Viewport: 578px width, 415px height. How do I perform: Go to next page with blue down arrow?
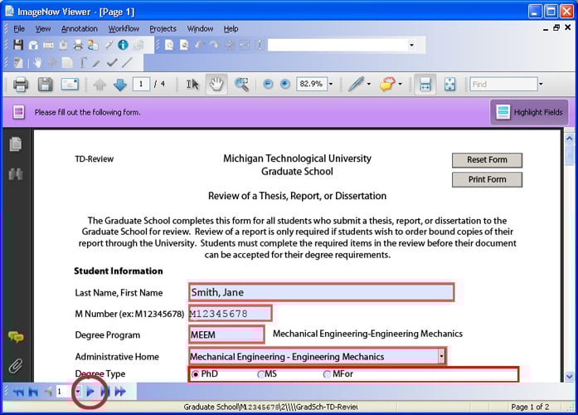click(x=119, y=85)
